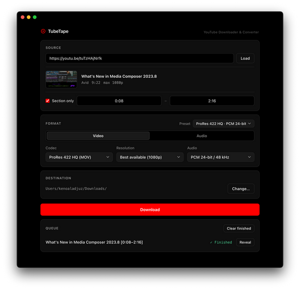Click the YouTube URL source input field
The width and height of the screenshot is (300, 290).
139,58
